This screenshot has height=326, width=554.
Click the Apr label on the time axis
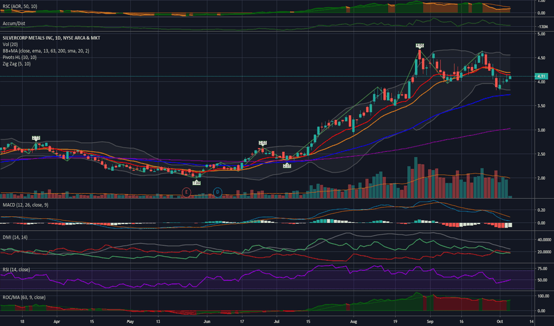coord(56,321)
